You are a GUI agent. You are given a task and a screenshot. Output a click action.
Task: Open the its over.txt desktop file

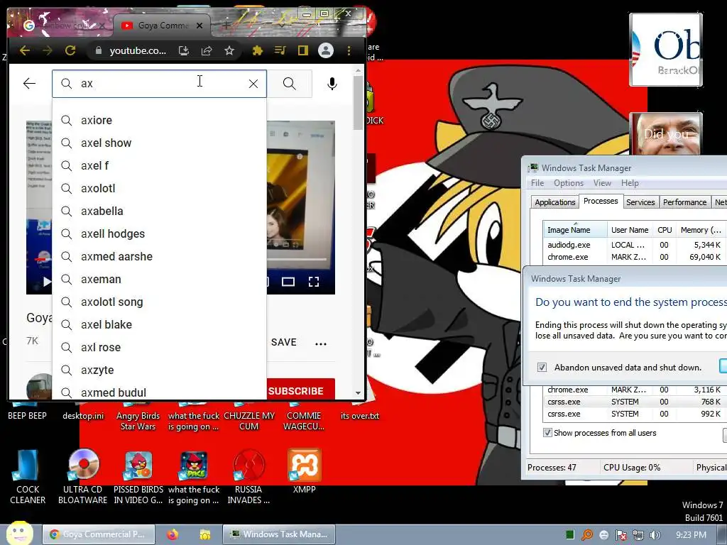pos(360,411)
